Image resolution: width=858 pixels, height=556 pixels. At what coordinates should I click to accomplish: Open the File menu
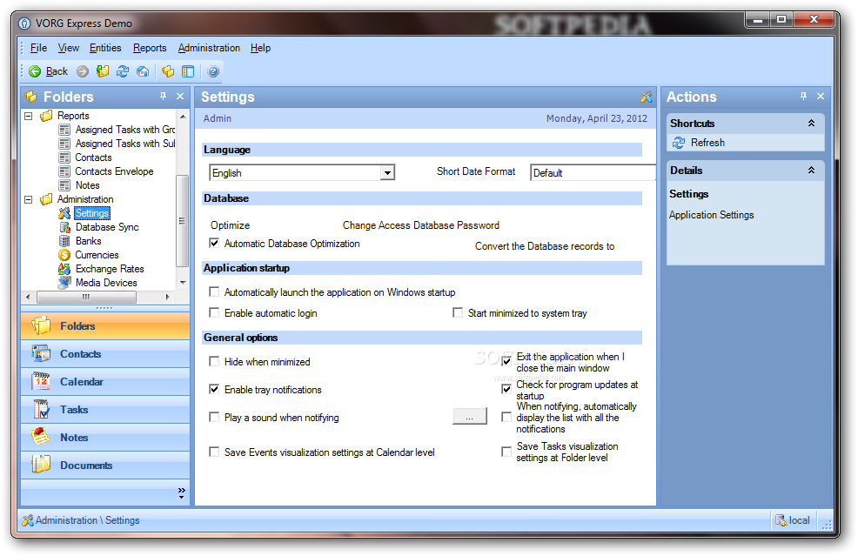point(38,48)
